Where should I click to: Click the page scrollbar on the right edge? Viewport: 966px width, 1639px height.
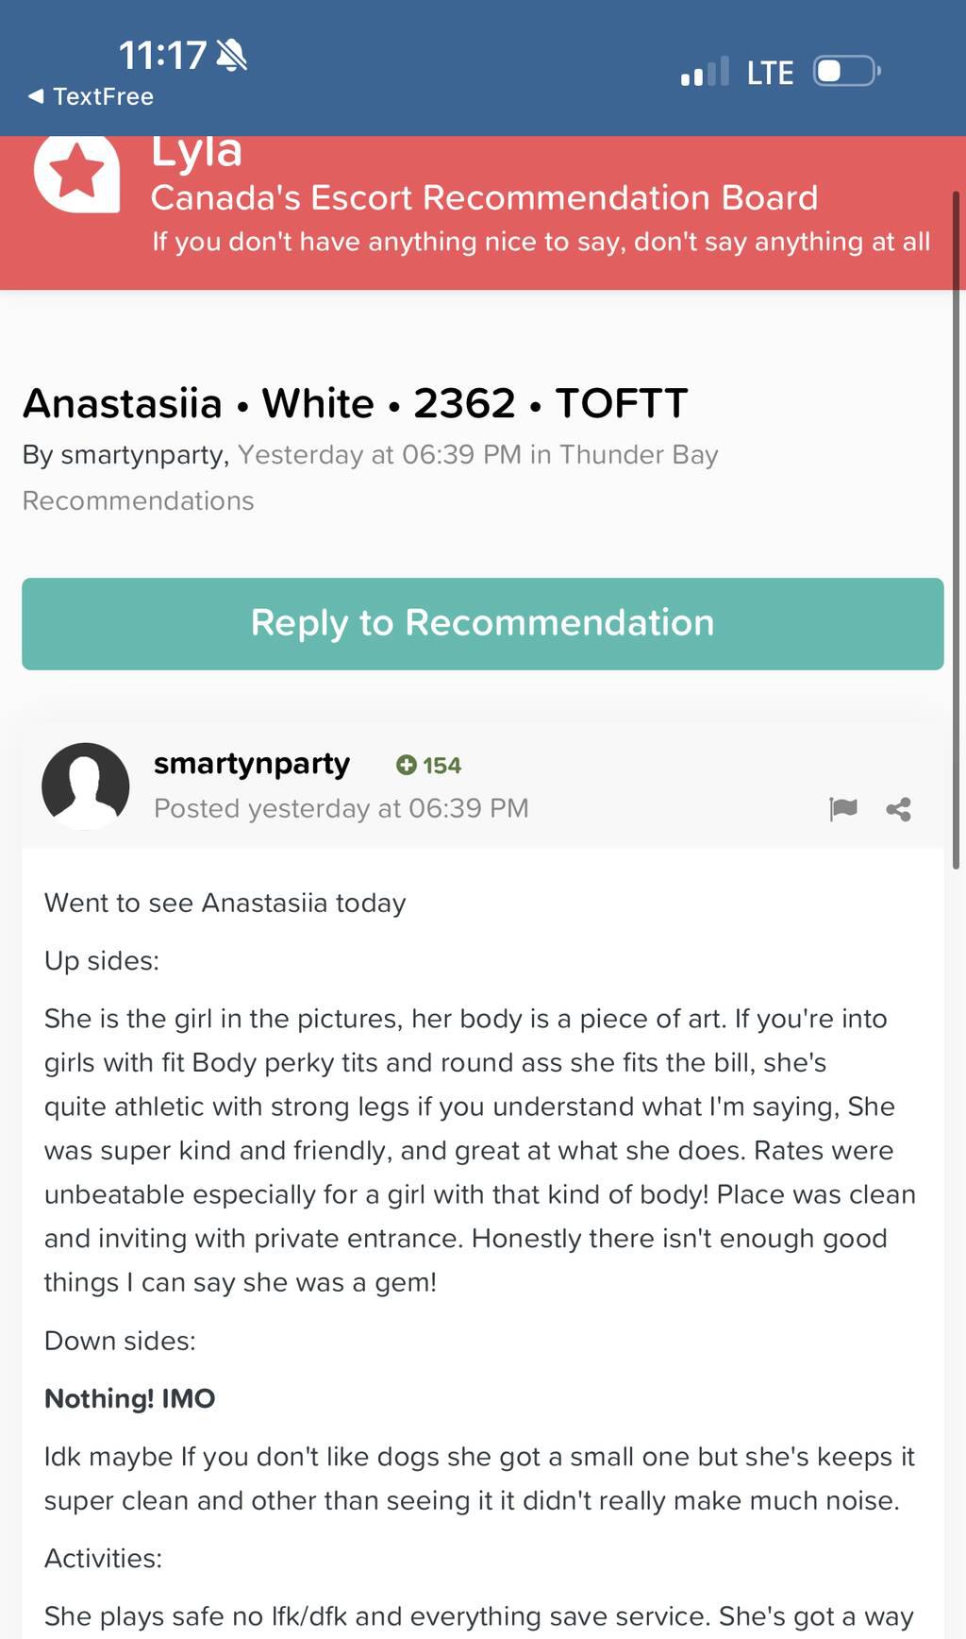point(956,529)
